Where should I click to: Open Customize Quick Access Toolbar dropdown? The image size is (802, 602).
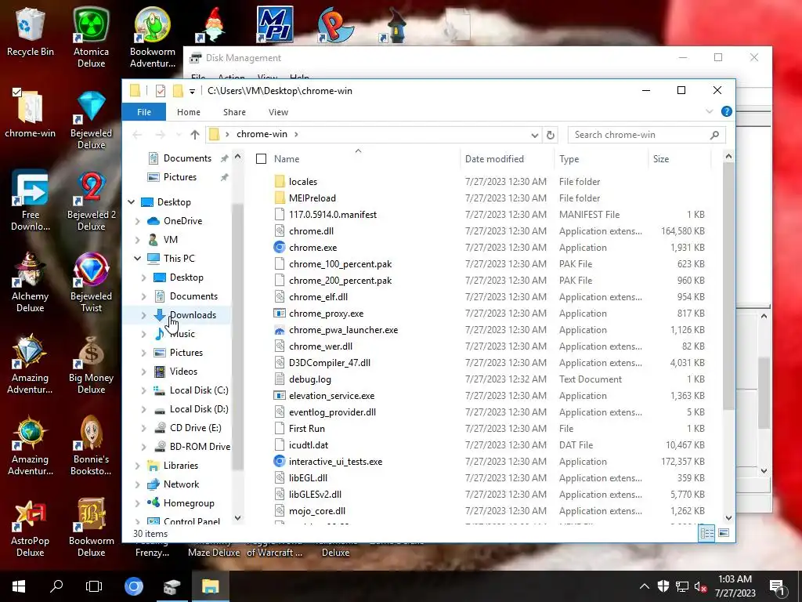[193, 91]
